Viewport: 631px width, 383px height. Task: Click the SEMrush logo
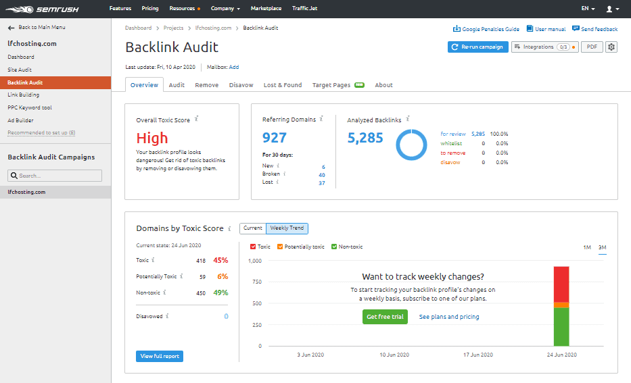click(42, 9)
